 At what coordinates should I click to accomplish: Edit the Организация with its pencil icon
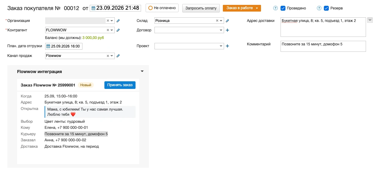(x=118, y=21)
